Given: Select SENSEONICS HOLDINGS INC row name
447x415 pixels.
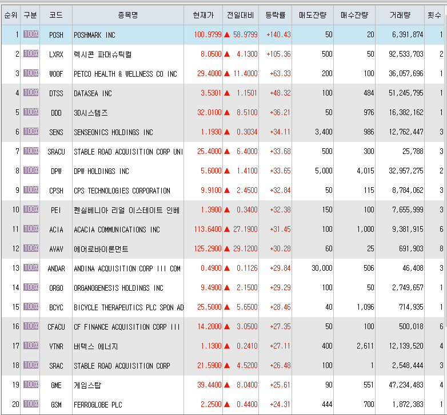Looking at the screenshot, I should tap(113, 132).
